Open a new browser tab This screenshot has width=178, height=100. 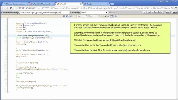coord(112,4)
